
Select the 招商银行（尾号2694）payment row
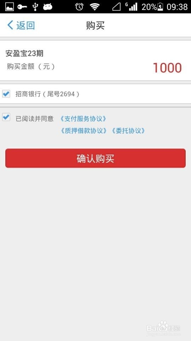(x=95, y=94)
